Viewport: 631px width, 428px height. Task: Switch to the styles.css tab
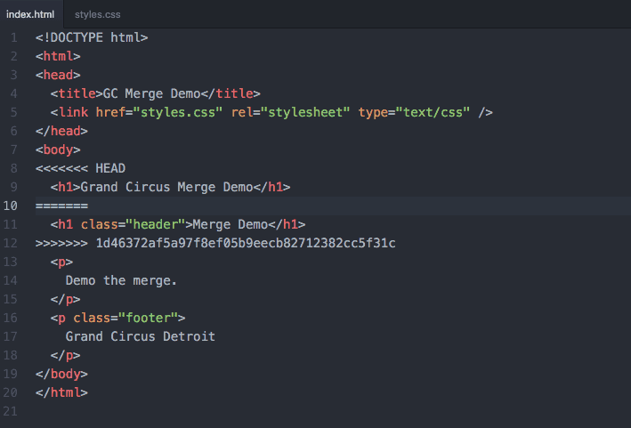[x=97, y=14]
